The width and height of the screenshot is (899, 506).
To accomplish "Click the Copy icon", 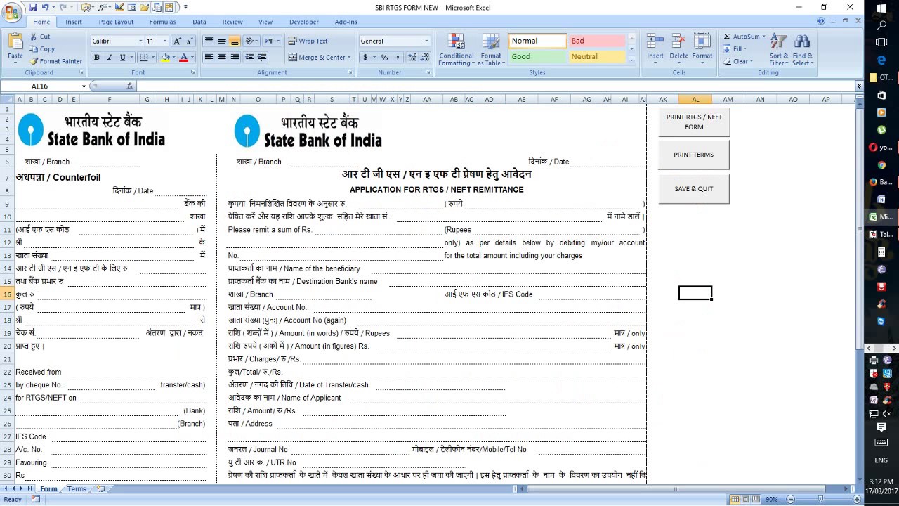I will point(34,49).
